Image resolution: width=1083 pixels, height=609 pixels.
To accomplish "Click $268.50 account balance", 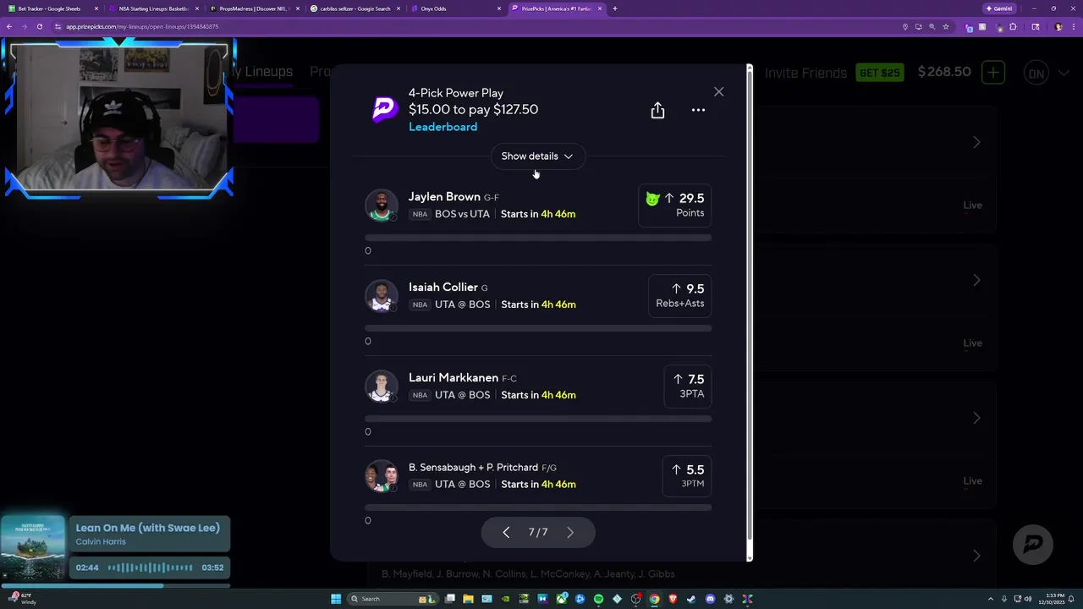I will [944, 72].
